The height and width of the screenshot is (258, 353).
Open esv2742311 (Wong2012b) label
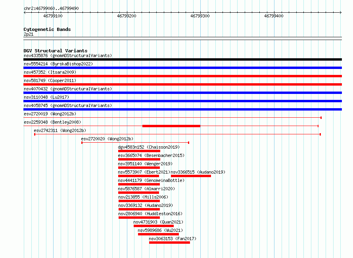point(60,130)
